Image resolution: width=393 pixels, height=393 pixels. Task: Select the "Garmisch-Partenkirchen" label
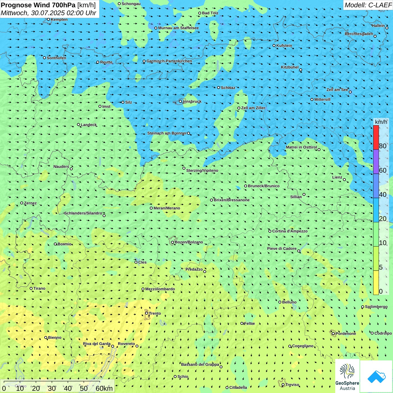coord(169,61)
